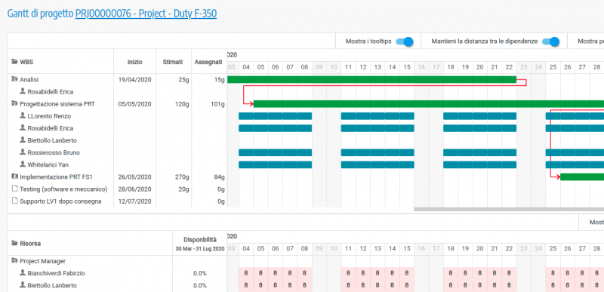Screen dimensions: 604x292
Task: Click folder icon beside Progettazione sistema PRT
Action: point(14,103)
